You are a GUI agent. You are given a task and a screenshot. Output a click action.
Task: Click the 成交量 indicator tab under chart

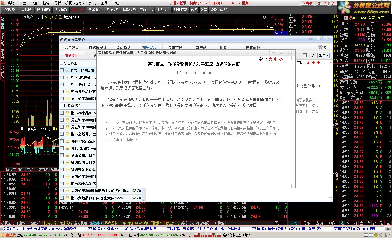[x=11, y=169]
